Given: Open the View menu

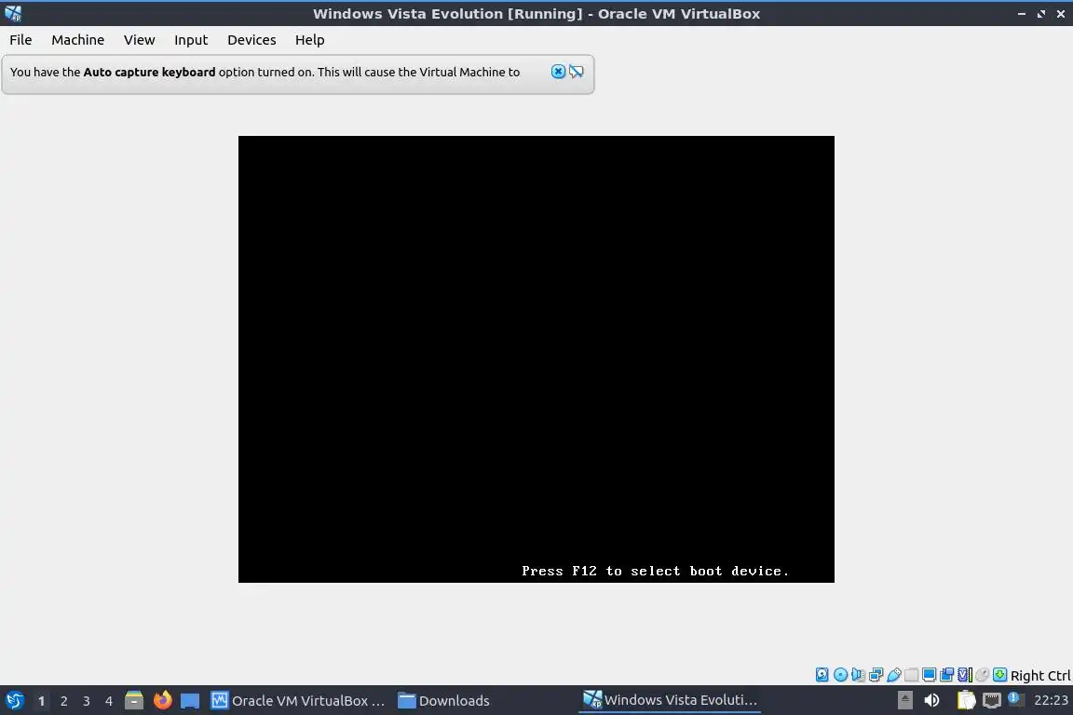Looking at the screenshot, I should pos(139,40).
